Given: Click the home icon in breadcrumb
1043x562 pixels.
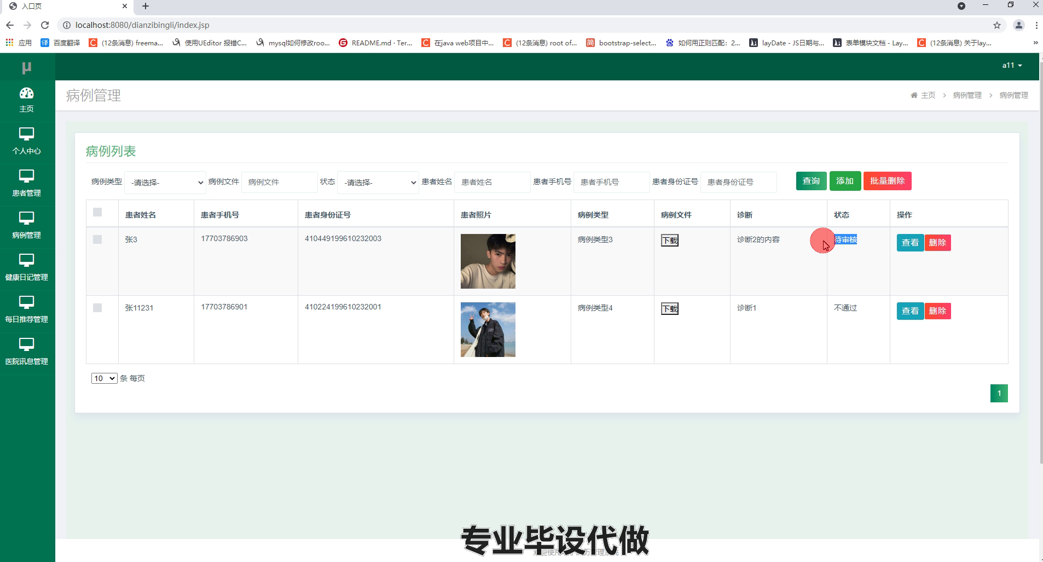Looking at the screenshot, I should pyautogui.click(x=914, y=95).
